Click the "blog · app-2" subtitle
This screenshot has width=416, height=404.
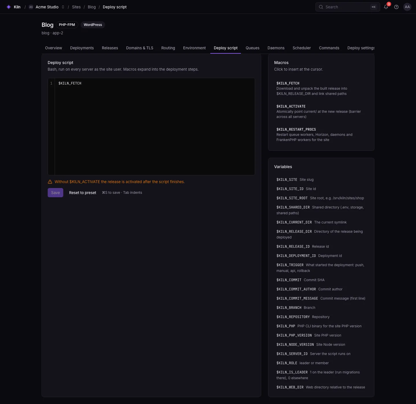[x=52, y=33]
